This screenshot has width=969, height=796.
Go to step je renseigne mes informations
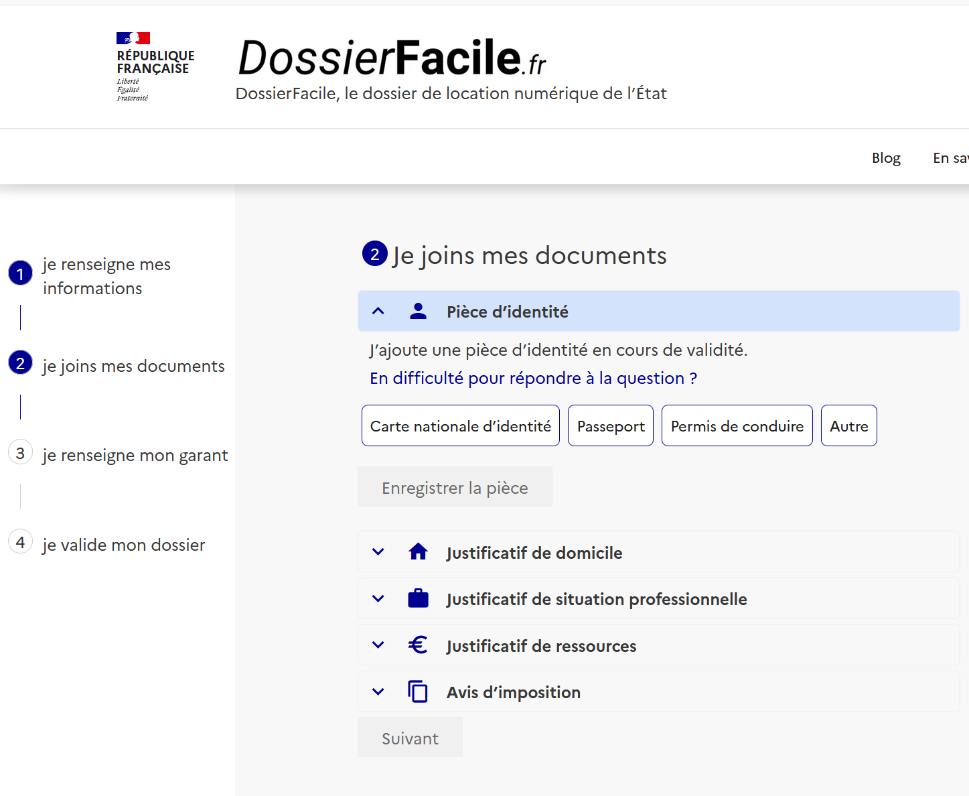pyautogui.click(x=106, y=276)
